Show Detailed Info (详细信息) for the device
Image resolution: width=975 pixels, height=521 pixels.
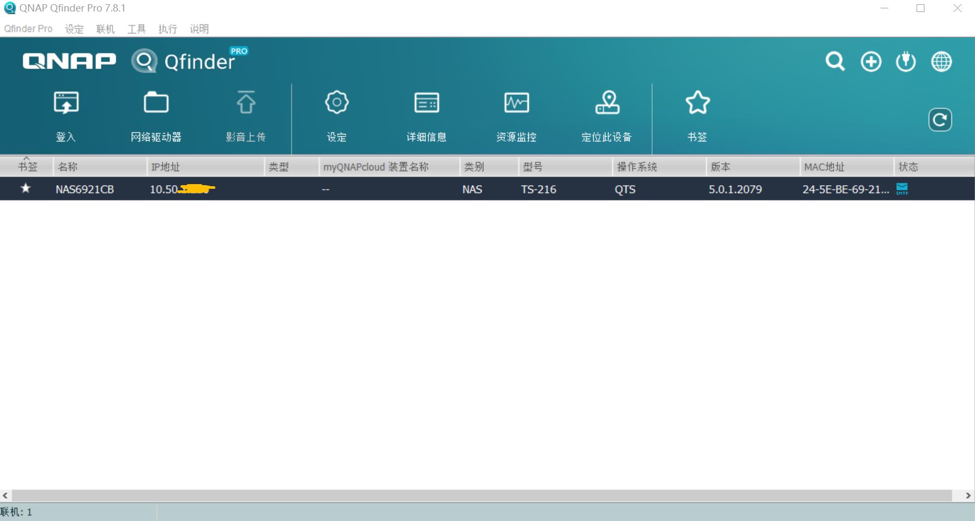tap(426, 103)
